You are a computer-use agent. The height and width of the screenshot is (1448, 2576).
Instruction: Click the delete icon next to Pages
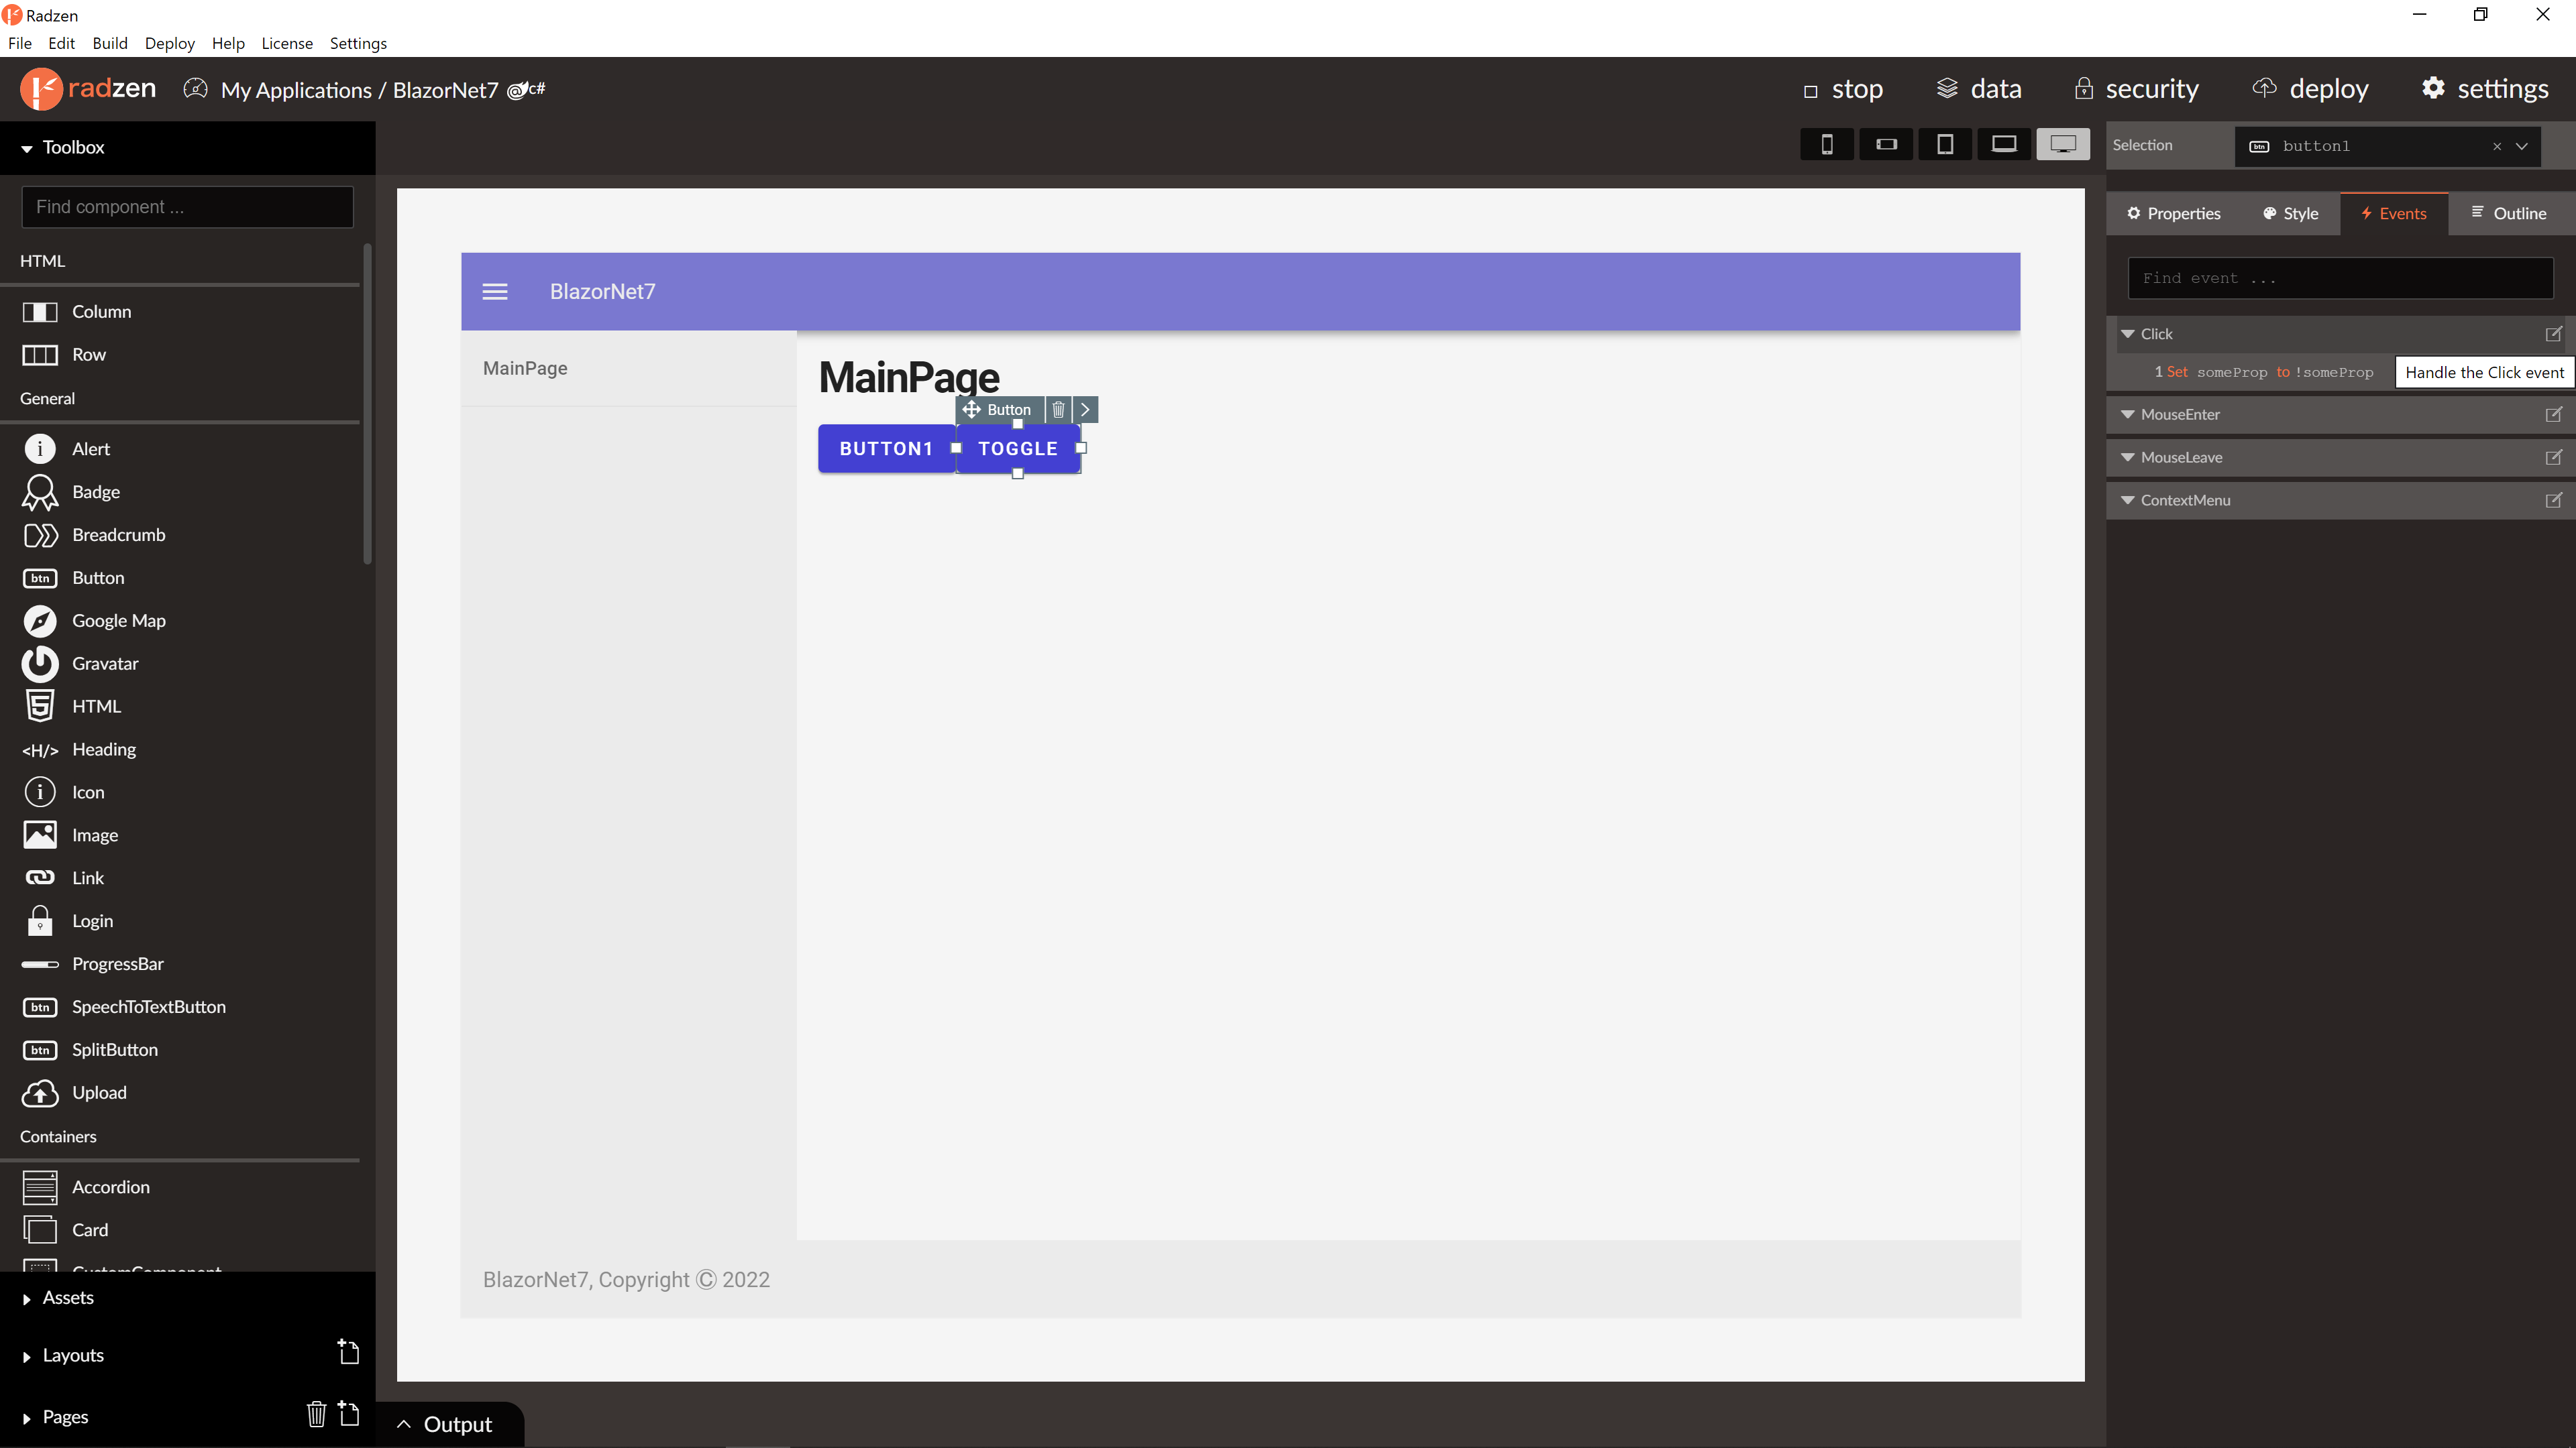click(317, 1415)
